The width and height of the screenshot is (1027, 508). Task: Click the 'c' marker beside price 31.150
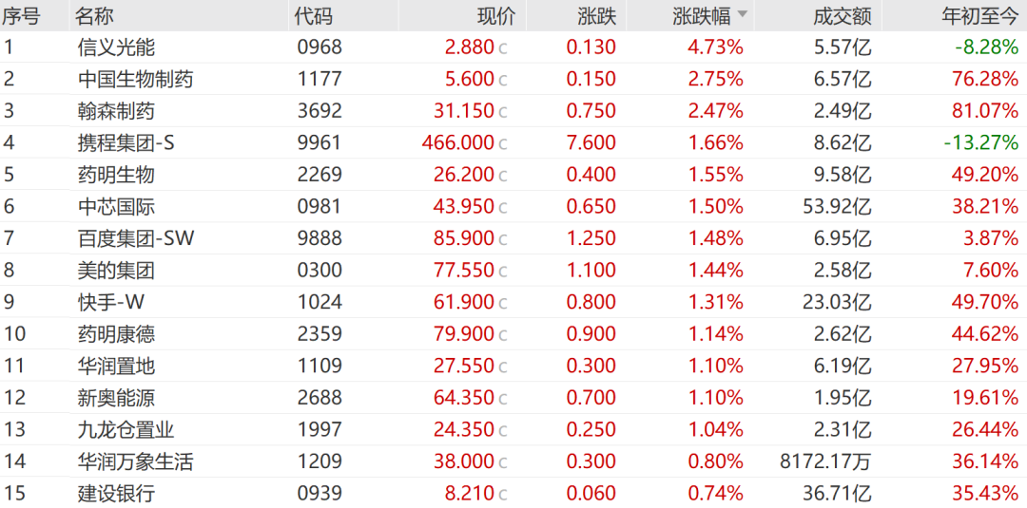[503, 112]
